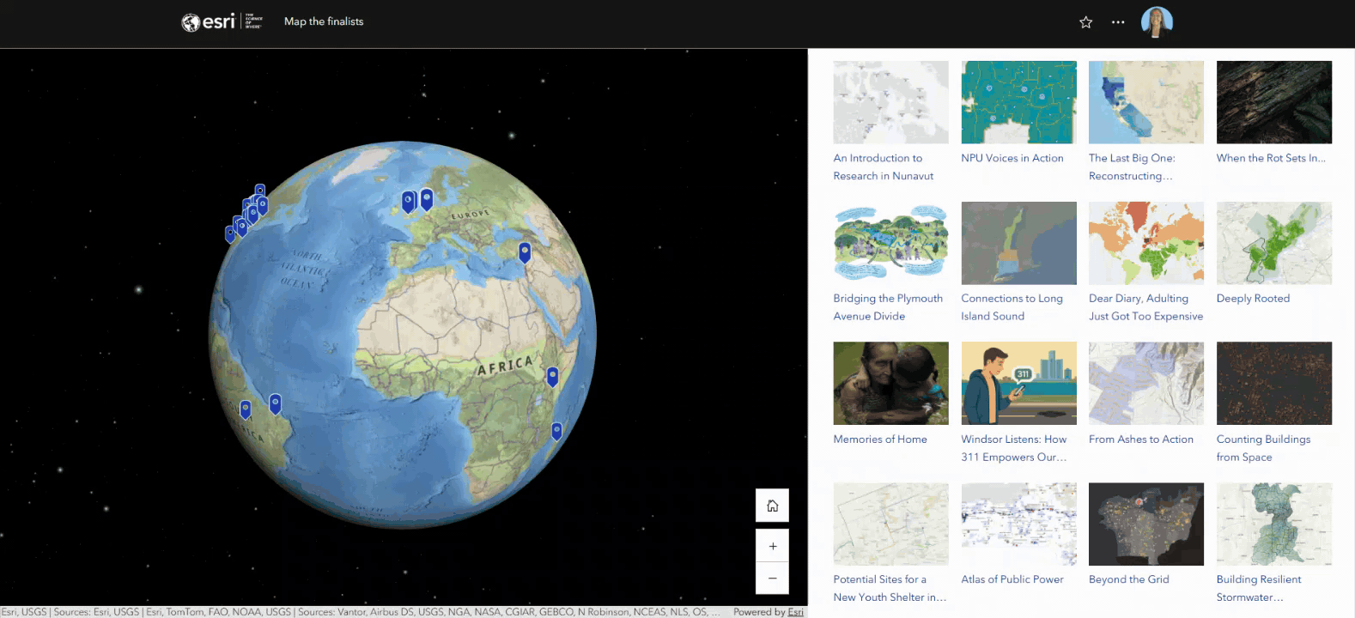This screenshot has width=1355, height=618.
Task: Open Counting Buildings from Space link
Action: coord(1263,448)
